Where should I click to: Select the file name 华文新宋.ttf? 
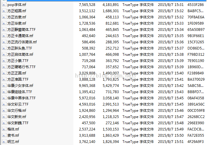(17, 117)
